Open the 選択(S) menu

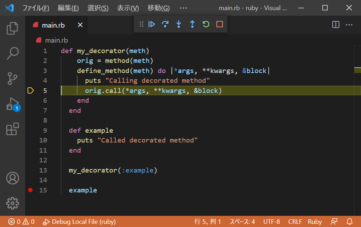pos(98,8)
